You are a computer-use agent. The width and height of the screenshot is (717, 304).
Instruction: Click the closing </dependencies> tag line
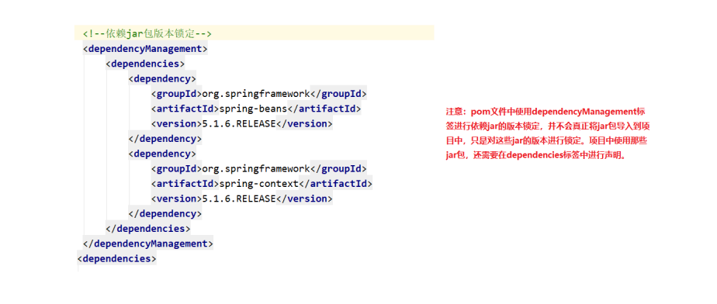[147, 229]
